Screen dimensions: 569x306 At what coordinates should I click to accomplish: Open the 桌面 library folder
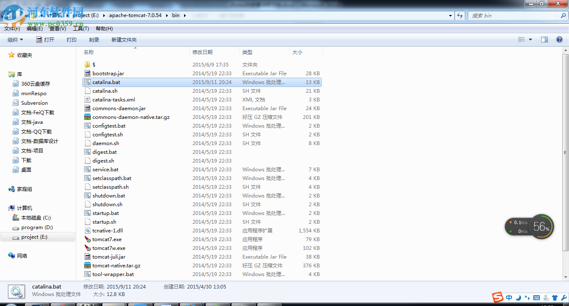tap(26, 170)
